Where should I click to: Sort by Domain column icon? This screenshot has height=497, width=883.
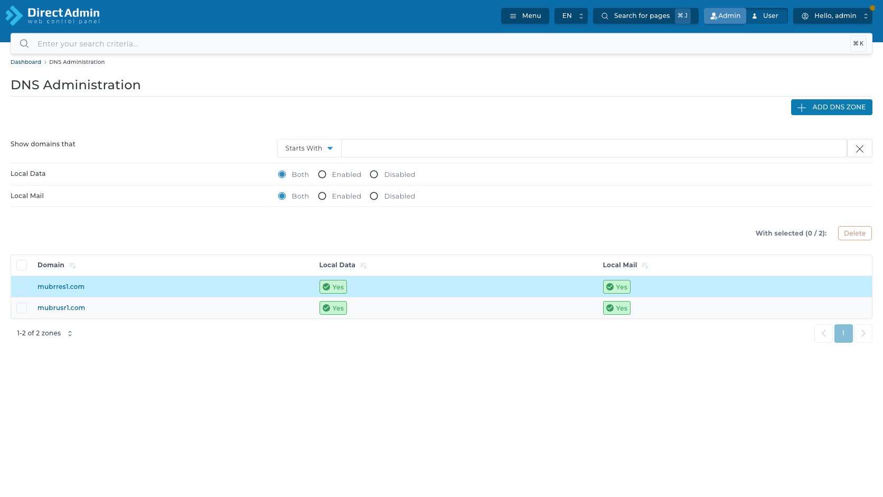point(72,266)
